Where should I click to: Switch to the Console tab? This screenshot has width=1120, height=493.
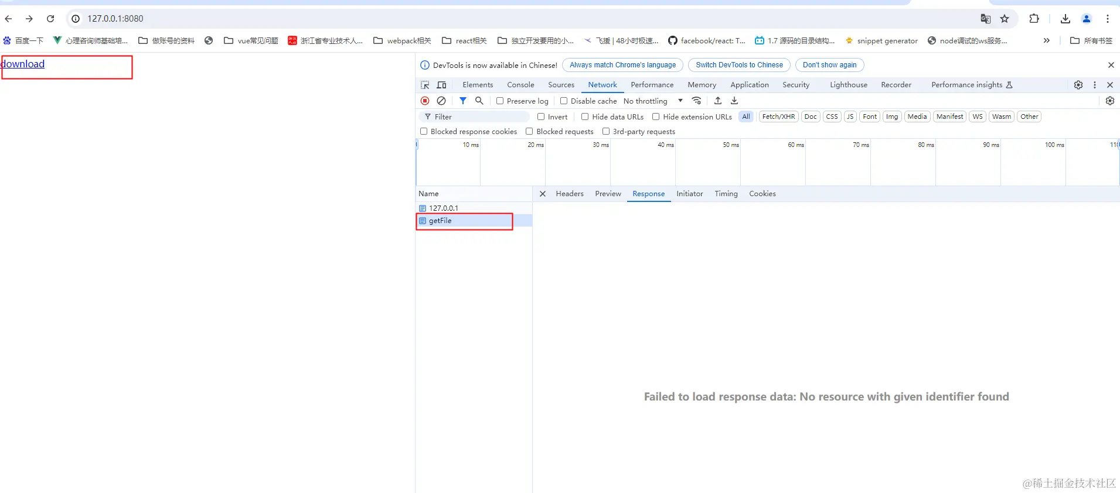[x=520, y=85]
